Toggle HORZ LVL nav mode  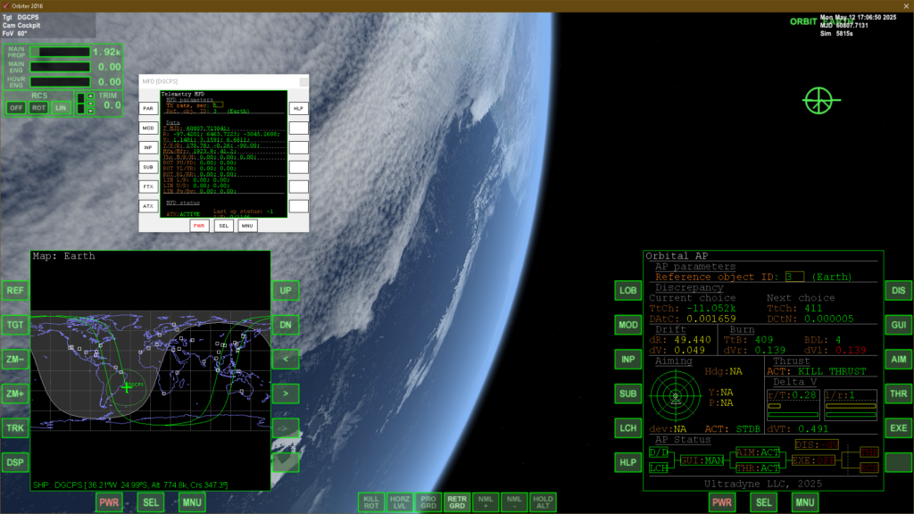(400, 502)
